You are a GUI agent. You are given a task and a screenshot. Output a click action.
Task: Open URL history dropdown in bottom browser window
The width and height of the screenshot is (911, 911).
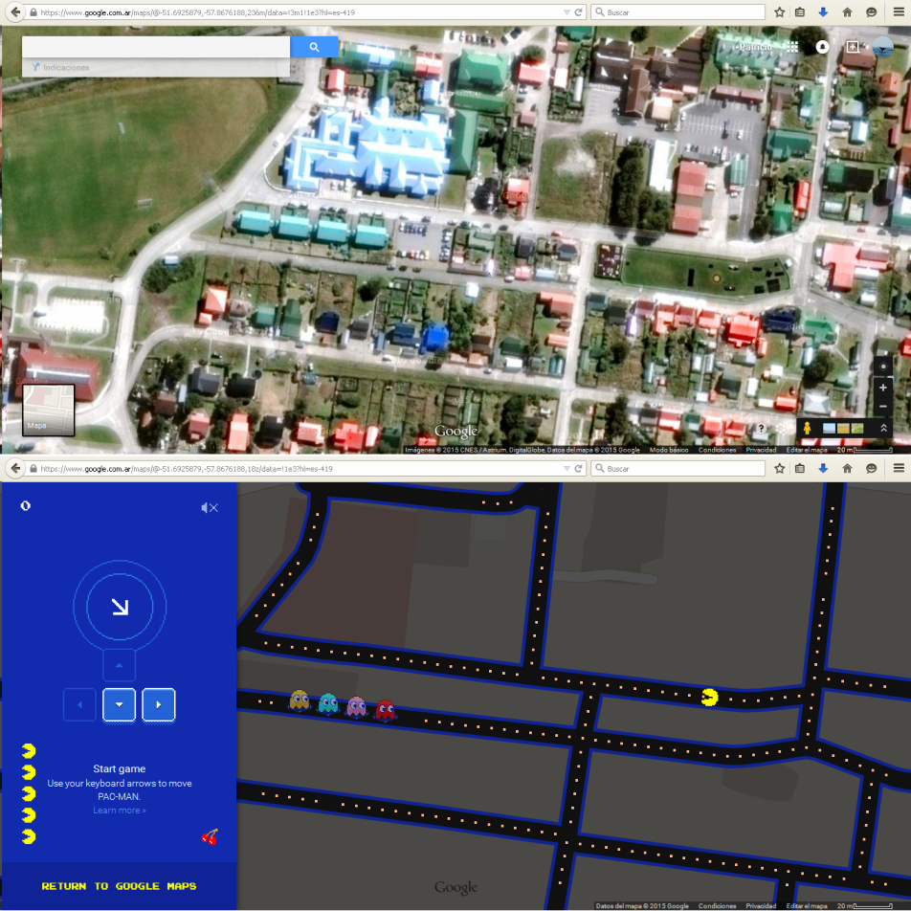567,468
